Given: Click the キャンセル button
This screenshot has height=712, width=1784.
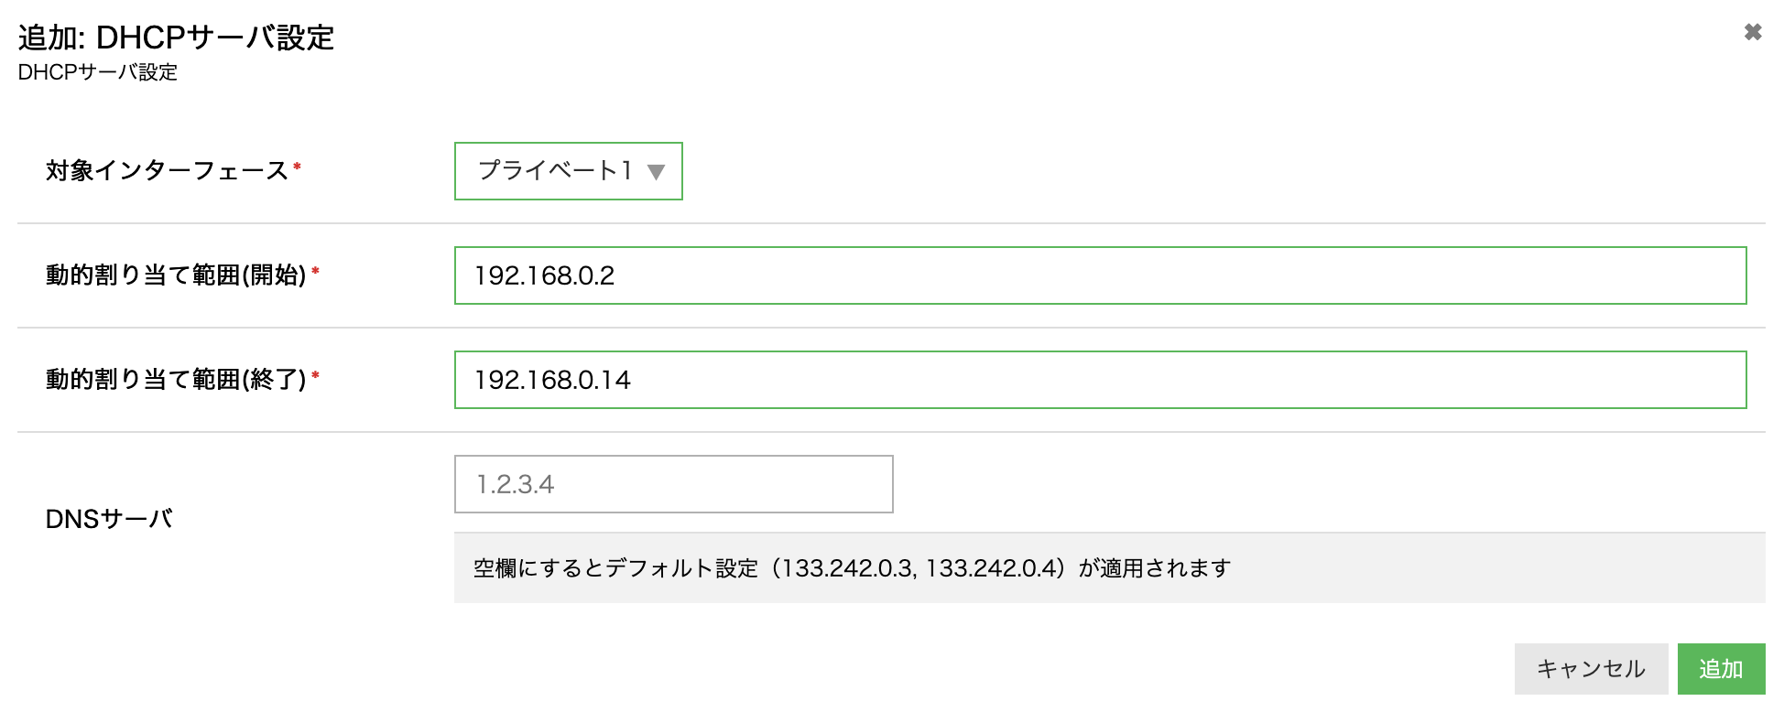Looking at the screenshot, I should pos(1592,669).
